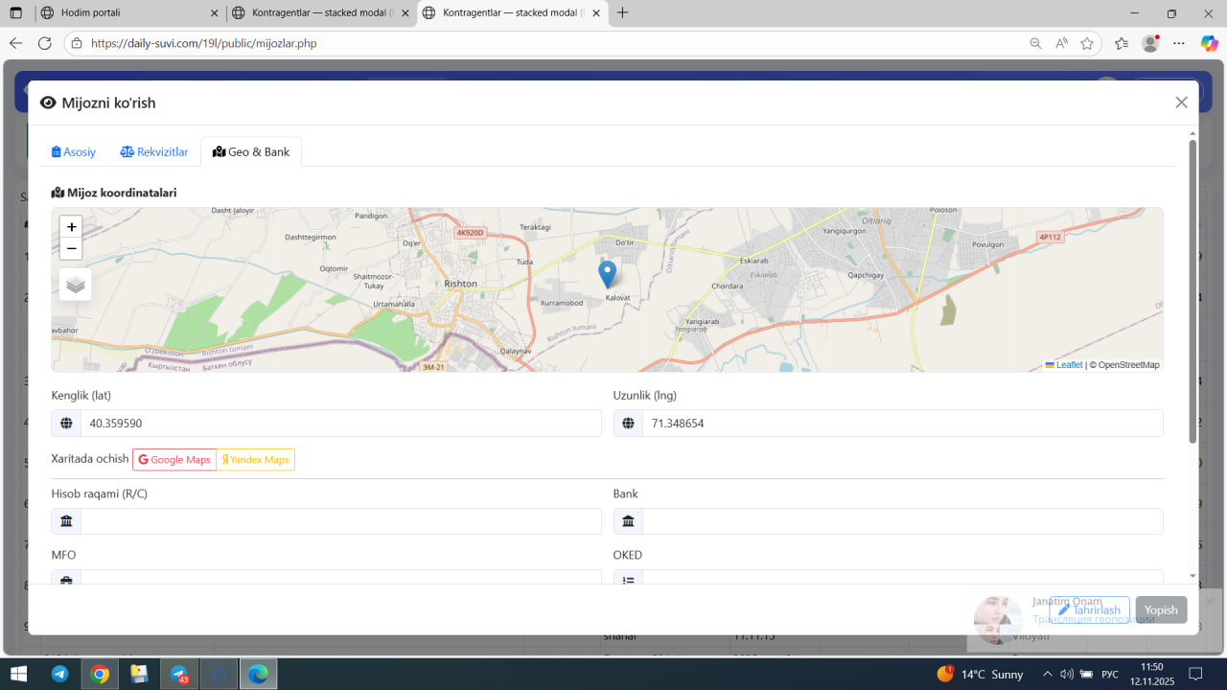This screenshot has width=1227, height=690.
Task: Click the Tahrirlash edit button
Action: tap(1089, 610)
